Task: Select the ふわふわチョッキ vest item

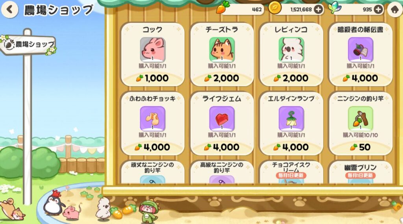Action: click(153, 118)
